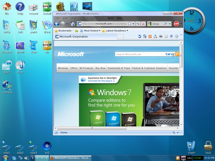This screenshot has width=215, height=161.
Task: Click the Microsoft Corporation taskbar button
Action: pyautogui.click(x=70, y=158)
